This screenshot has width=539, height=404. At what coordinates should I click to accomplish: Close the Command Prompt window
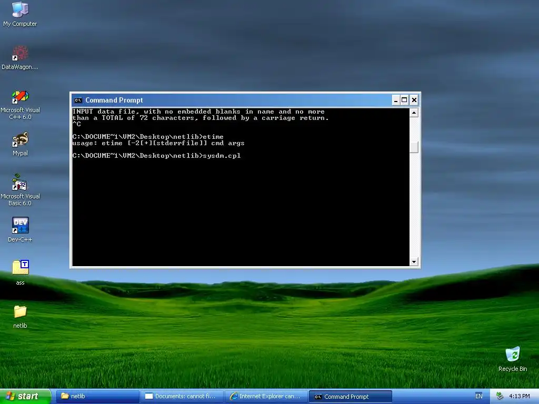[x=414, y=100]
